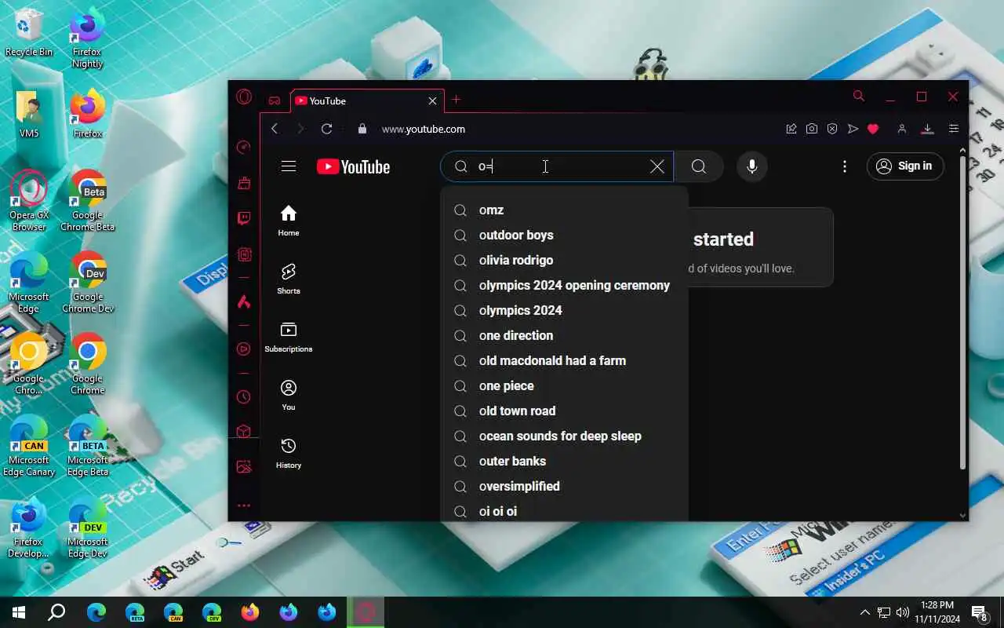Image resolution: width=1004 pixels, height=628 pixels.
Task: Click the Sign in button
Action: (905, 166)
